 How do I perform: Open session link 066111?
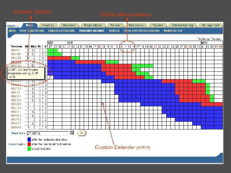coord(16,50)
